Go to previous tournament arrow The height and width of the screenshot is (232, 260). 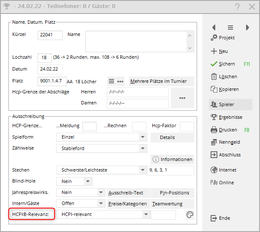point(214,27)
